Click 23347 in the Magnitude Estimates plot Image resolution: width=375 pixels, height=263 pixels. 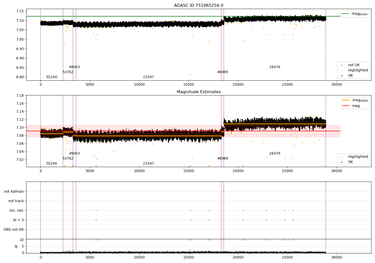point(148,164)
